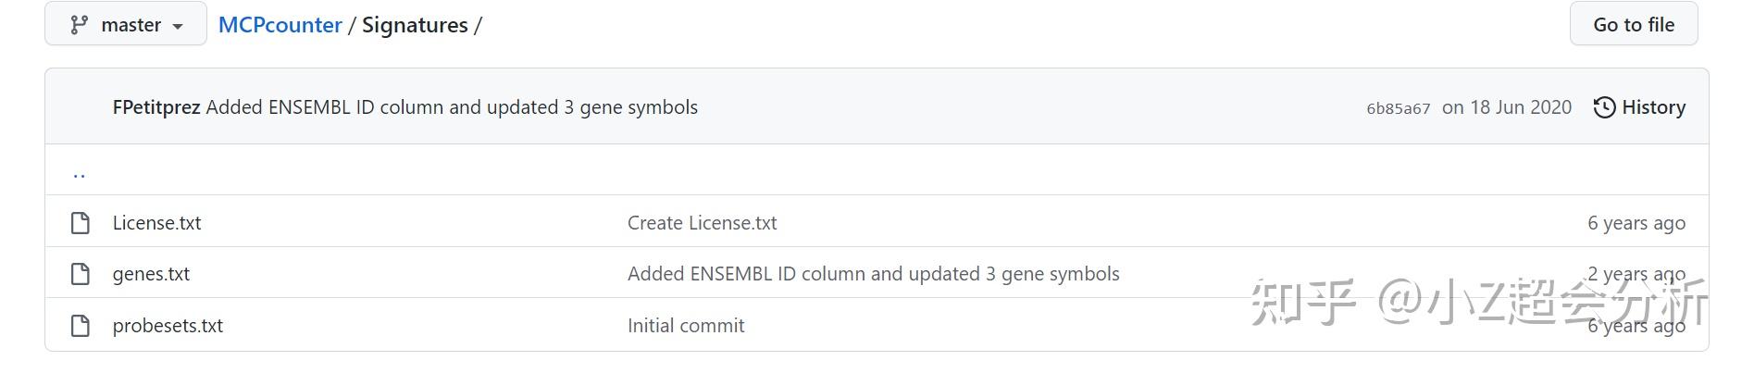Click the Signatures breadcrumb folder name
Screen dimensions: 1754x373
pos(415,25)
